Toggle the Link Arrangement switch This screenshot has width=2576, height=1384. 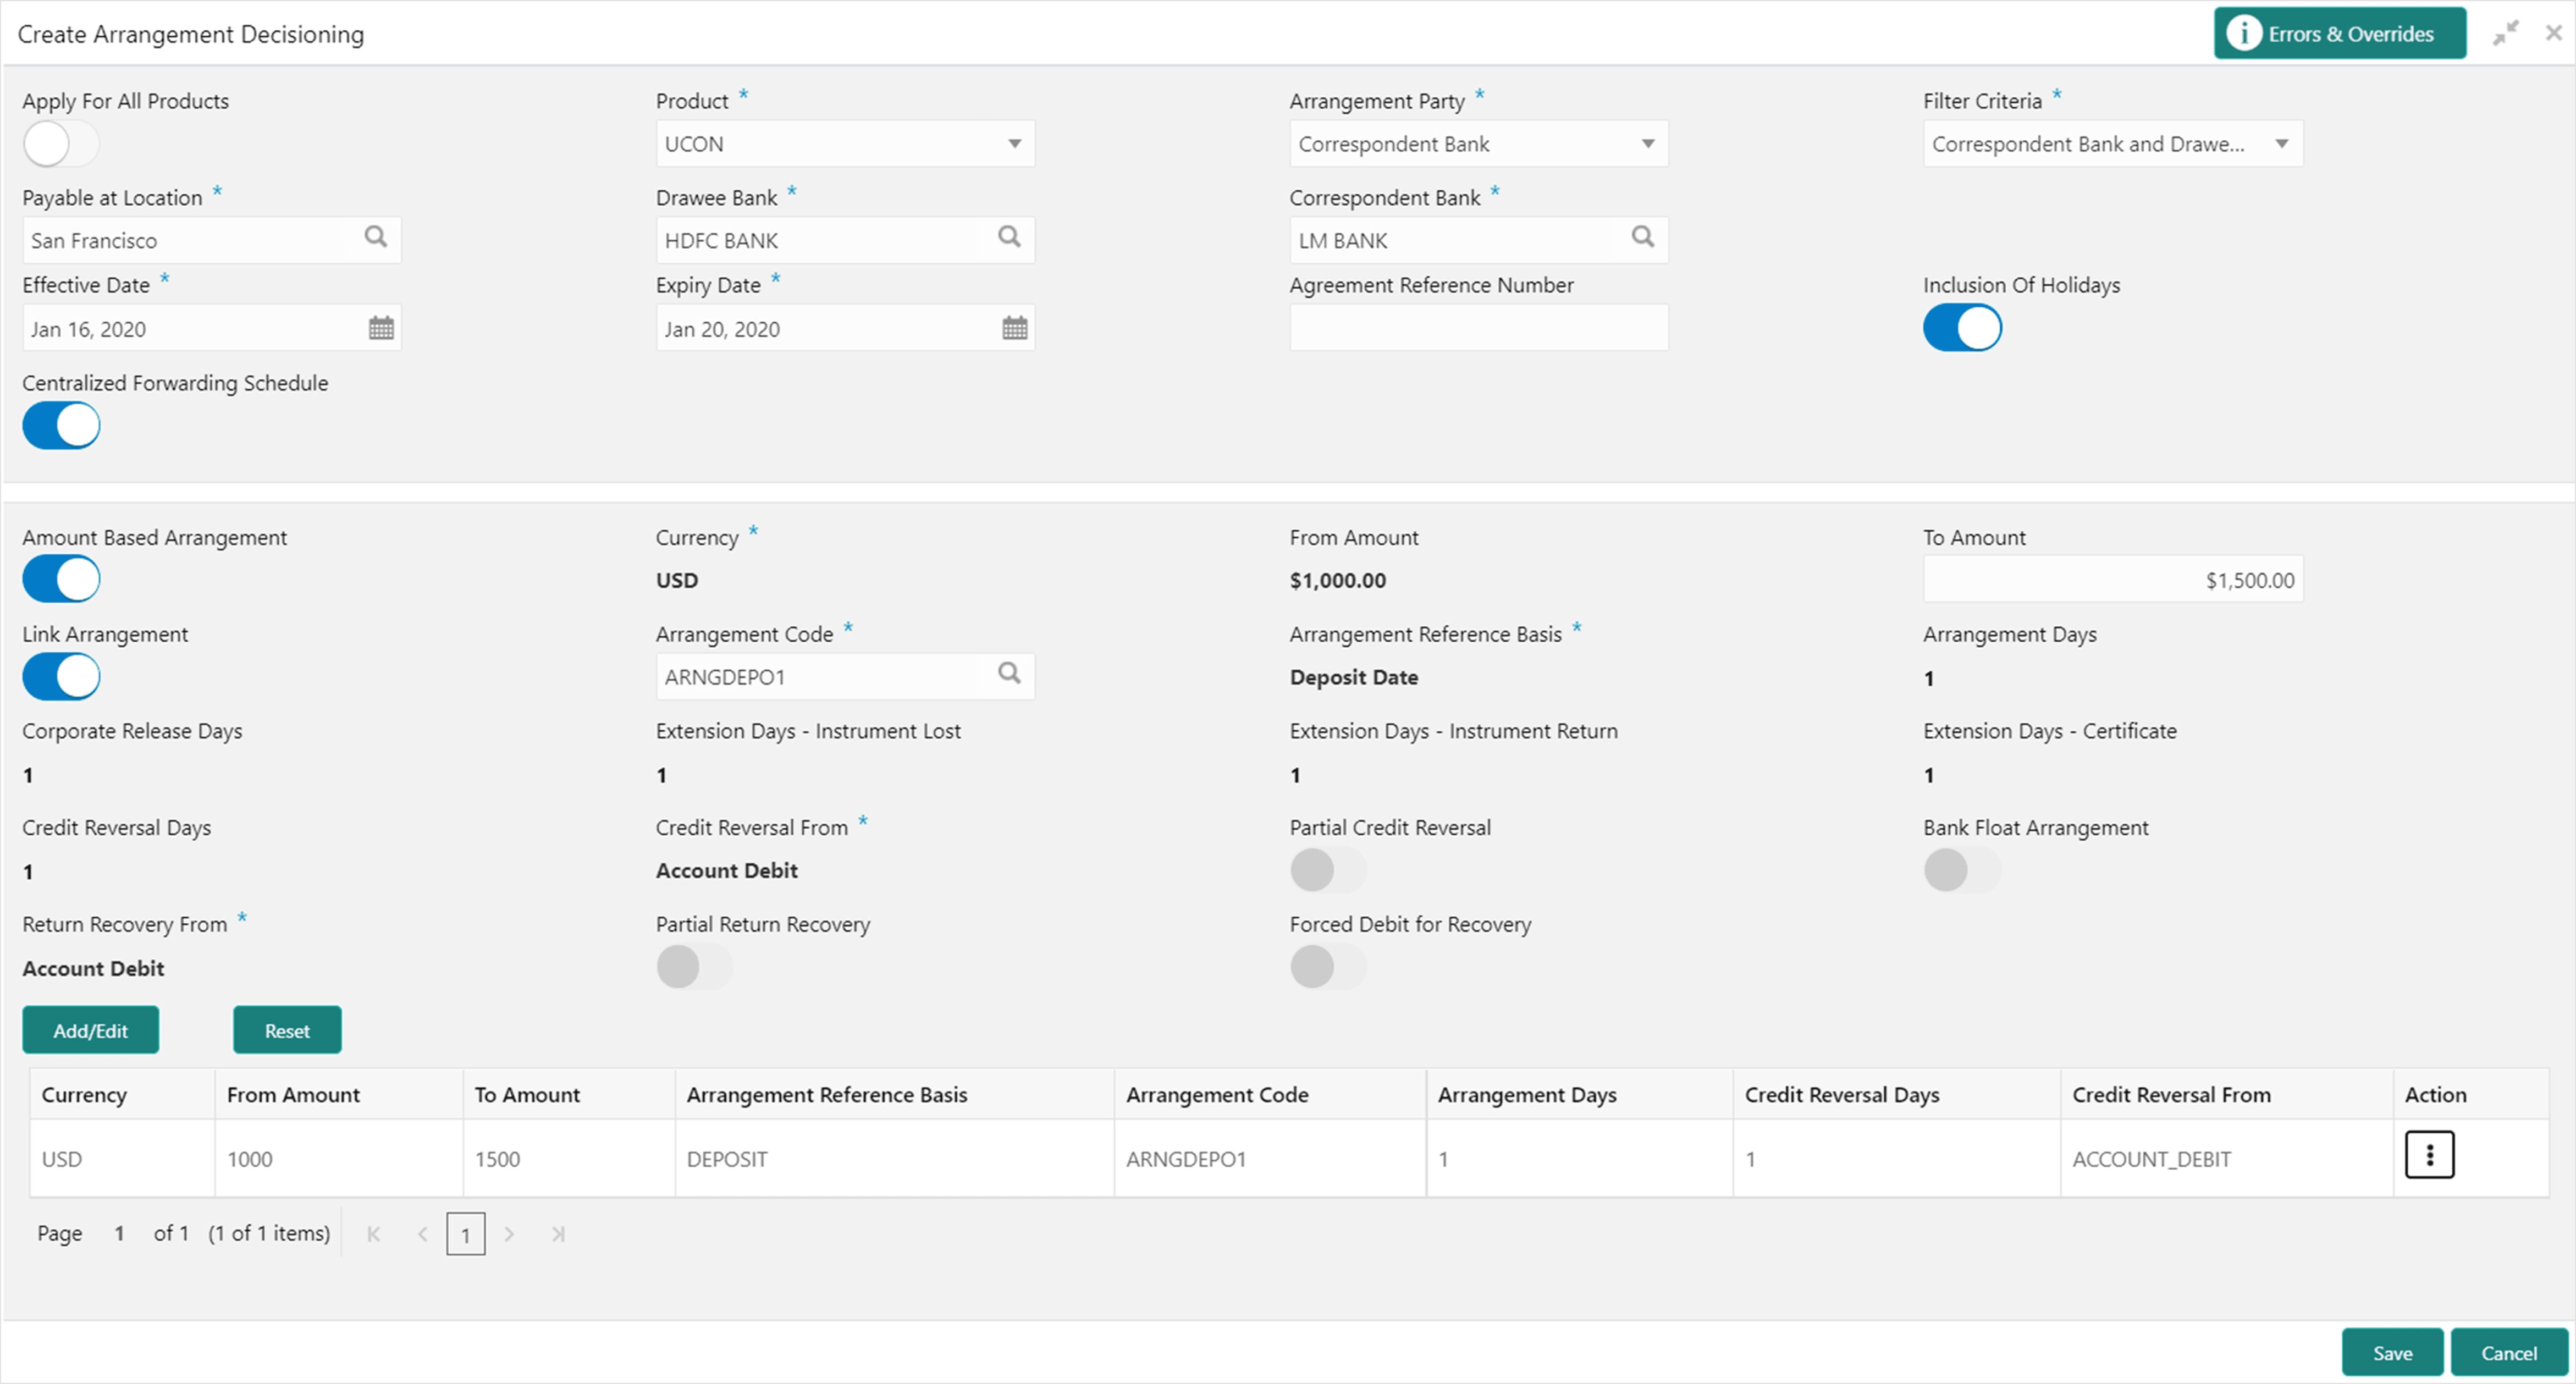61,677
